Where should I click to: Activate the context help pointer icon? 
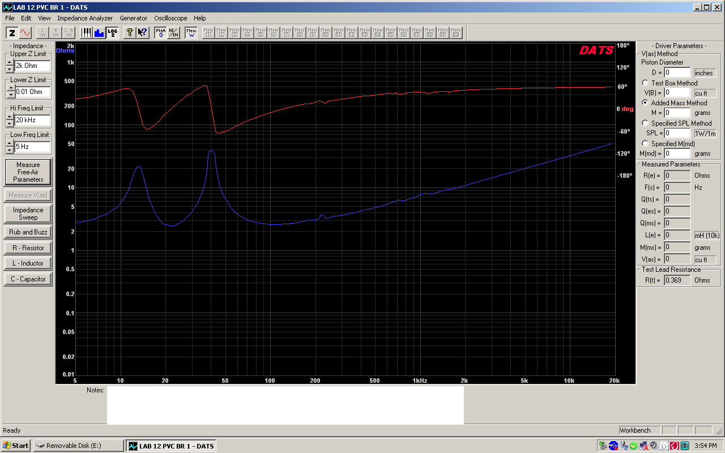click(x=143, y=33)
